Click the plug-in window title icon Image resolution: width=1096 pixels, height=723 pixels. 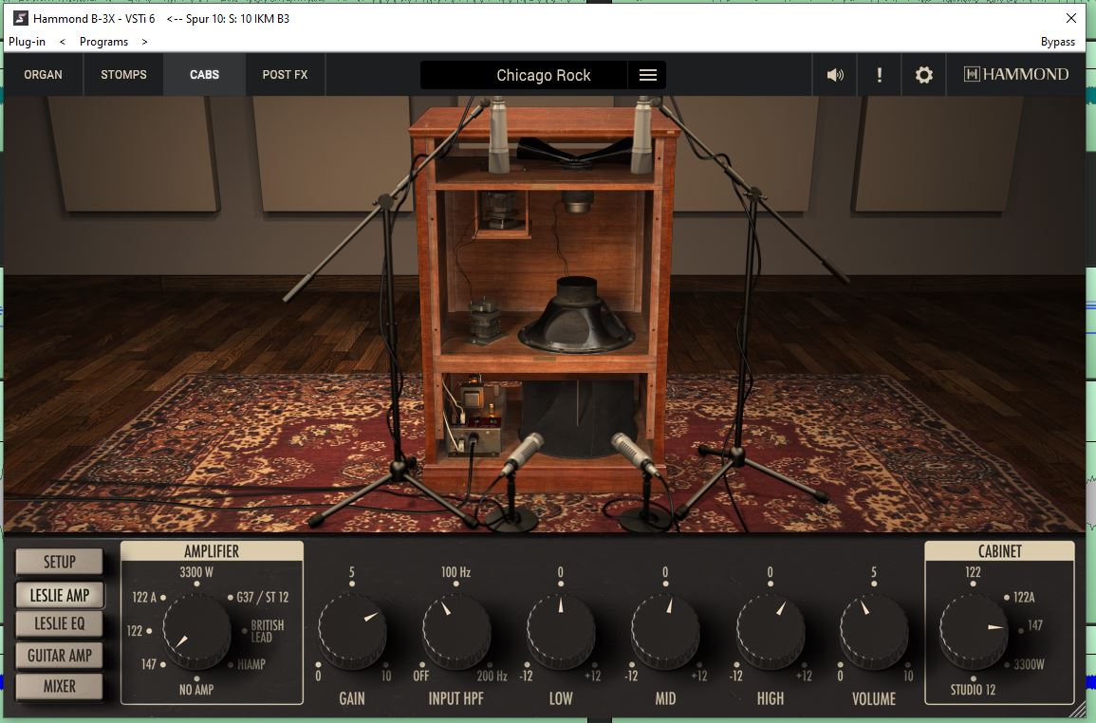click(20, 18)
